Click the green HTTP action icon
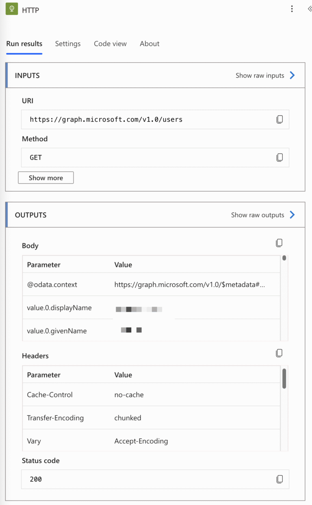This screenshot has width=312, height=505. coord(11,9)
